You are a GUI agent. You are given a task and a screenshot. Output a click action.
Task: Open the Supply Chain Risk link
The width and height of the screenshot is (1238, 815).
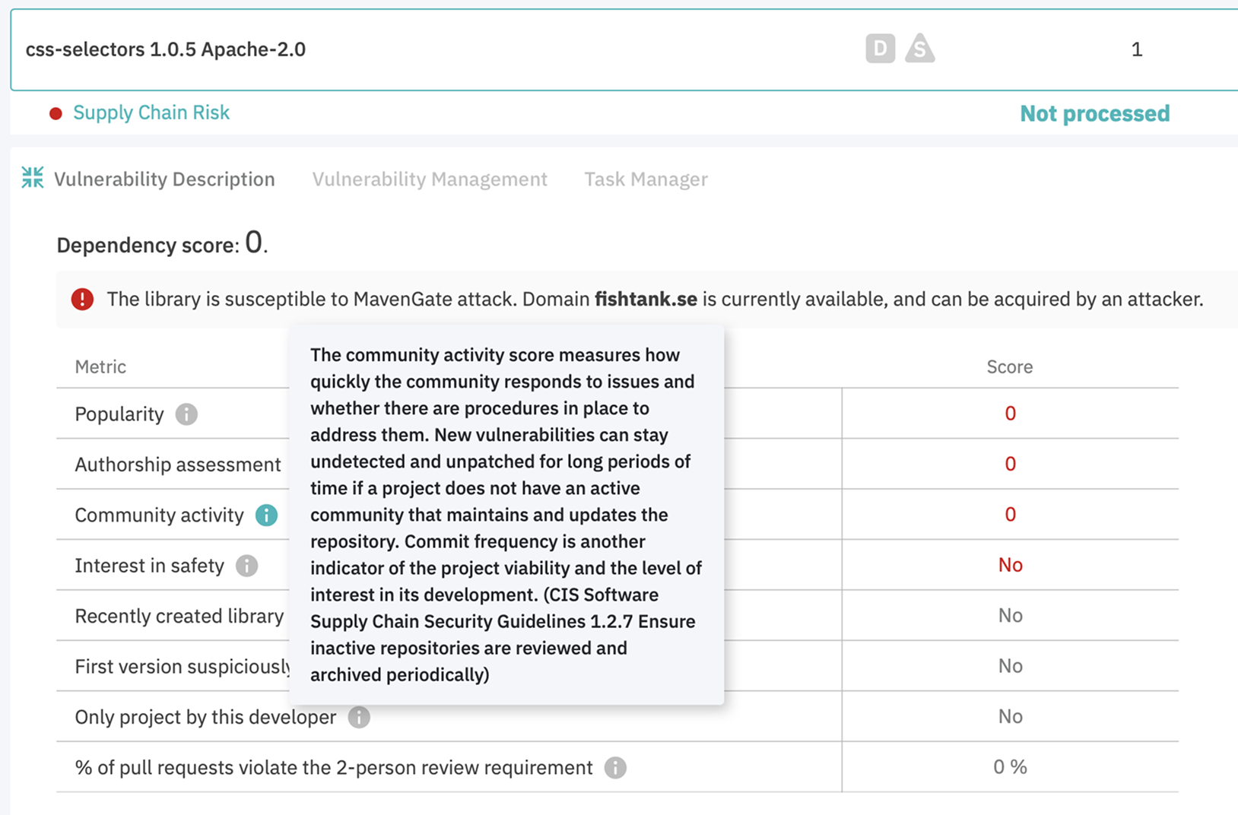[x=151, y=113]
